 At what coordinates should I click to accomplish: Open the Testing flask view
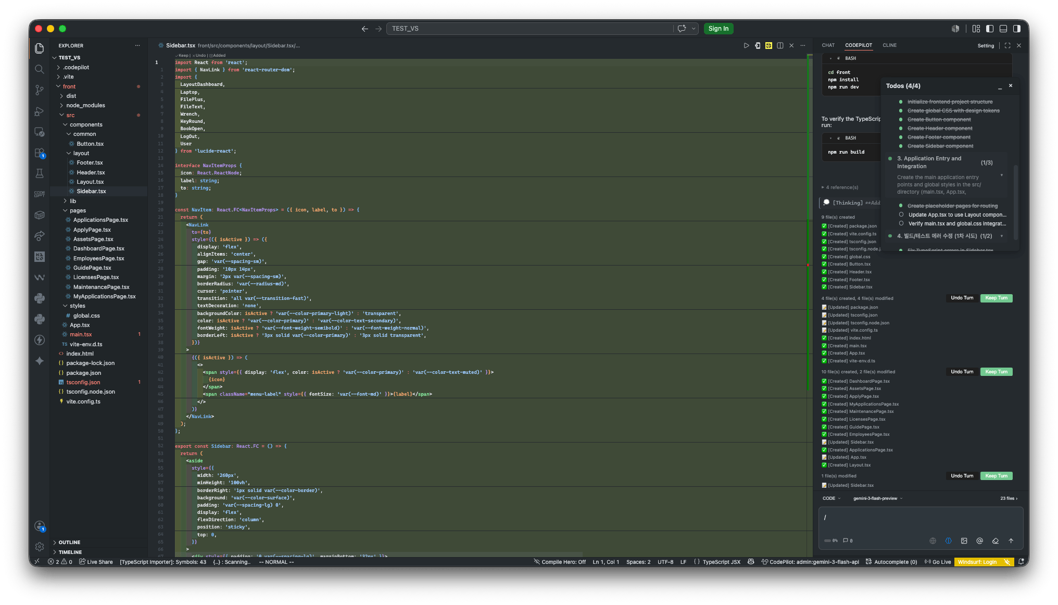pos(40,173)
